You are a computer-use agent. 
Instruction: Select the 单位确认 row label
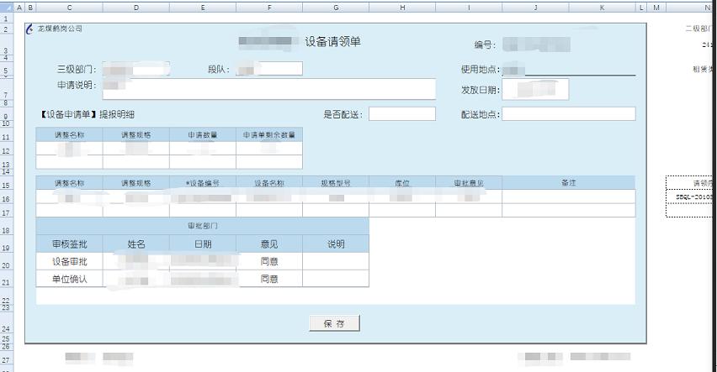tap(70, 279)
